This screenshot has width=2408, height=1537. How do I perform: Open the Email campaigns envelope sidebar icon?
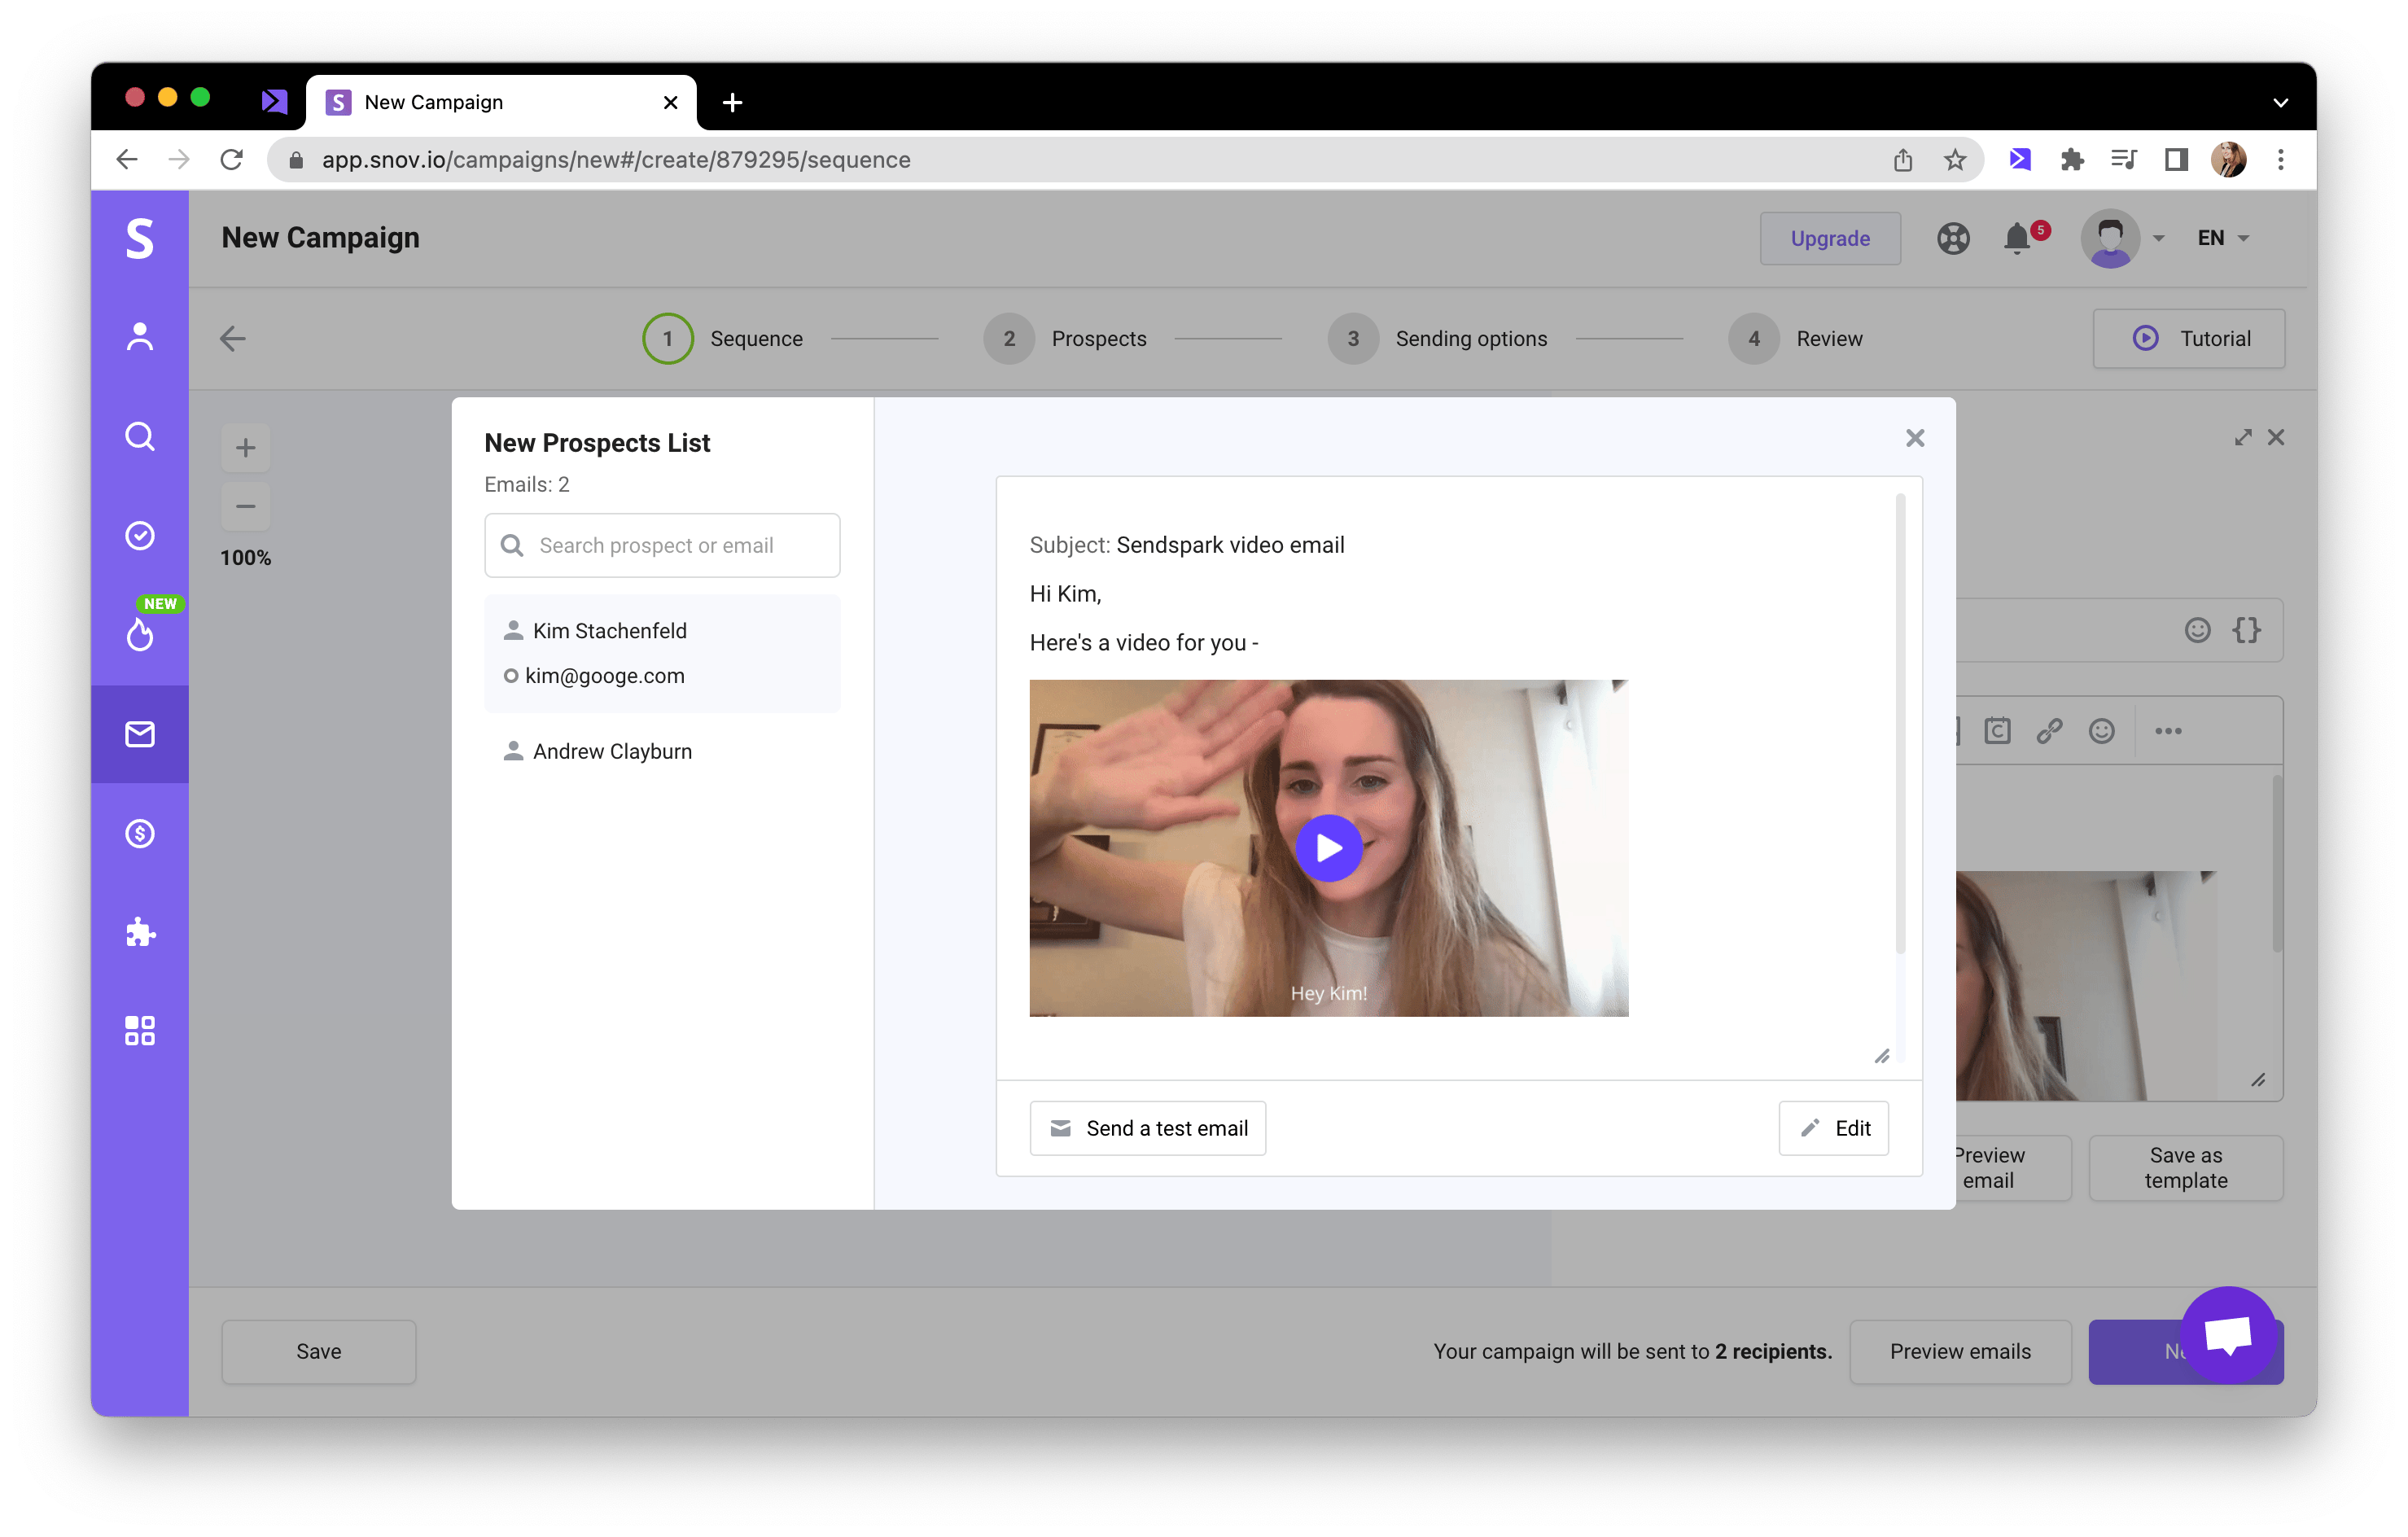click(140, 734)
